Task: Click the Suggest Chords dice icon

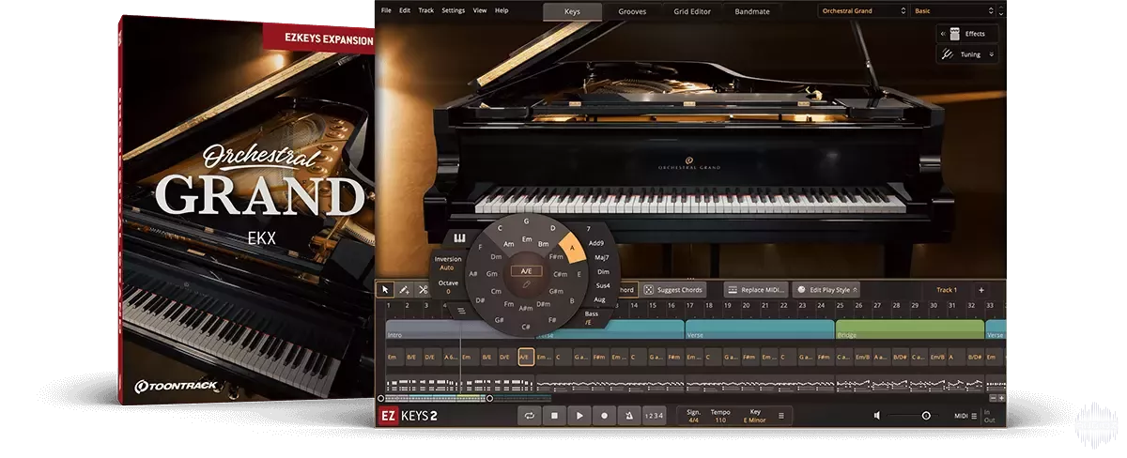Action: (649, 290)
